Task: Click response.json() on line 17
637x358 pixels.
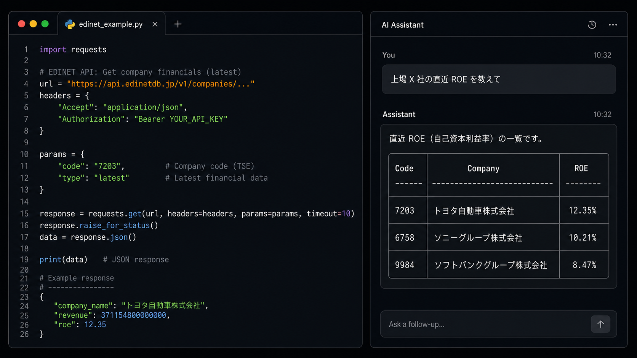Action: coord(103,237)
